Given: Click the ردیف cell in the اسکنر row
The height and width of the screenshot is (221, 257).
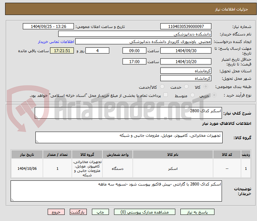Looking at the screenshot, I should coord(246,168).
